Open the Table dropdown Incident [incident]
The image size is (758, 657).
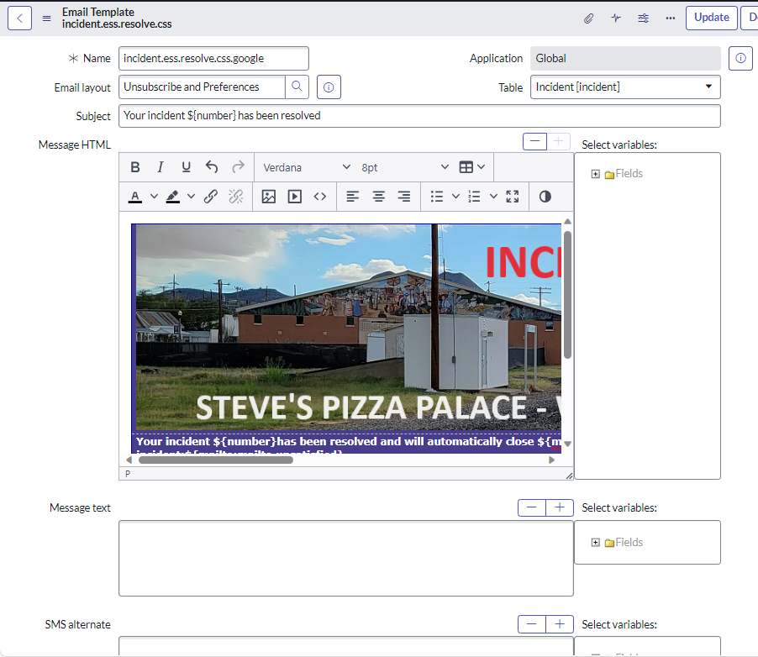625,87
